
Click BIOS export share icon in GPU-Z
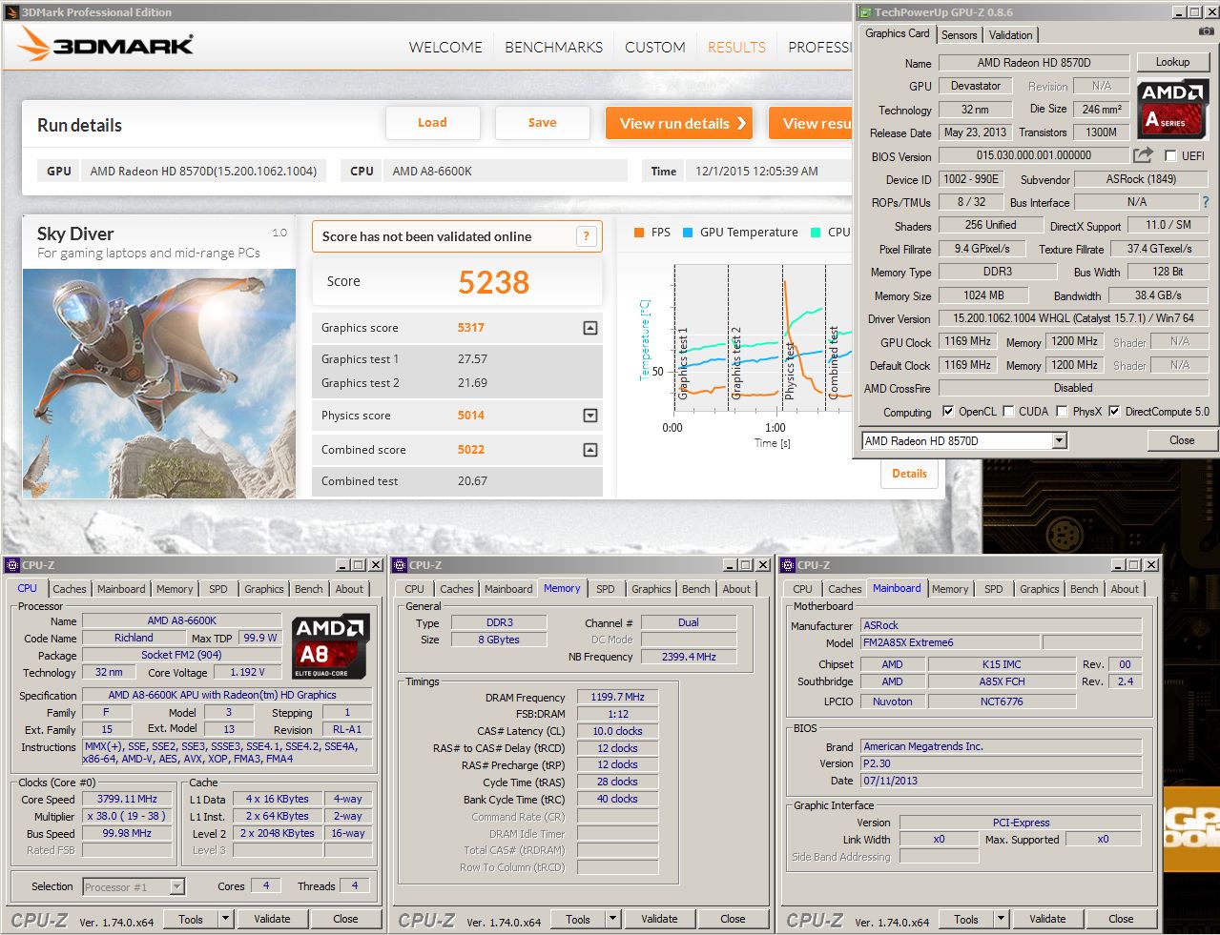tap(1143, 154)
